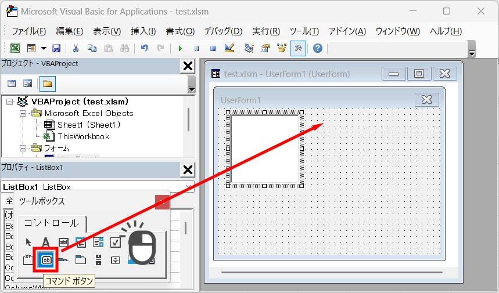Open the 書式(O) menu
The image size is (499, 293).
coord(180,31)
